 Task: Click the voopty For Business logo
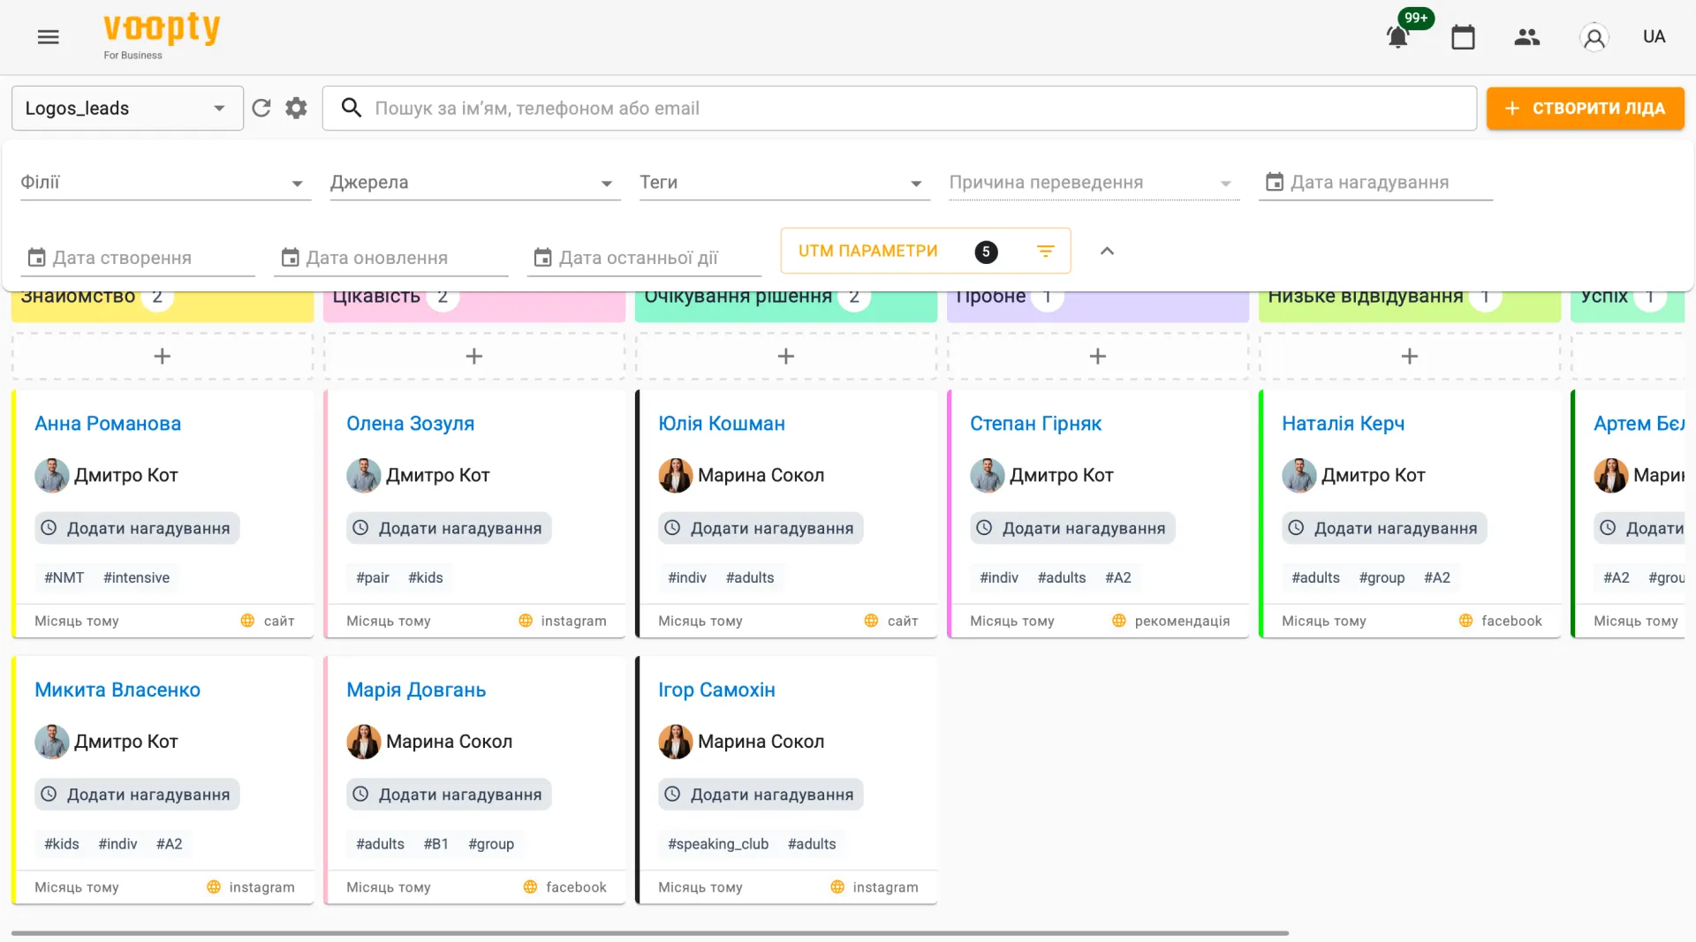(162, 36)
